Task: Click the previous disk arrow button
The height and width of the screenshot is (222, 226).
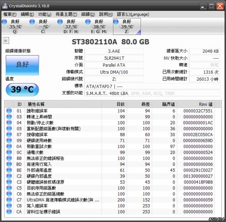Action: (x=6, y=41)
